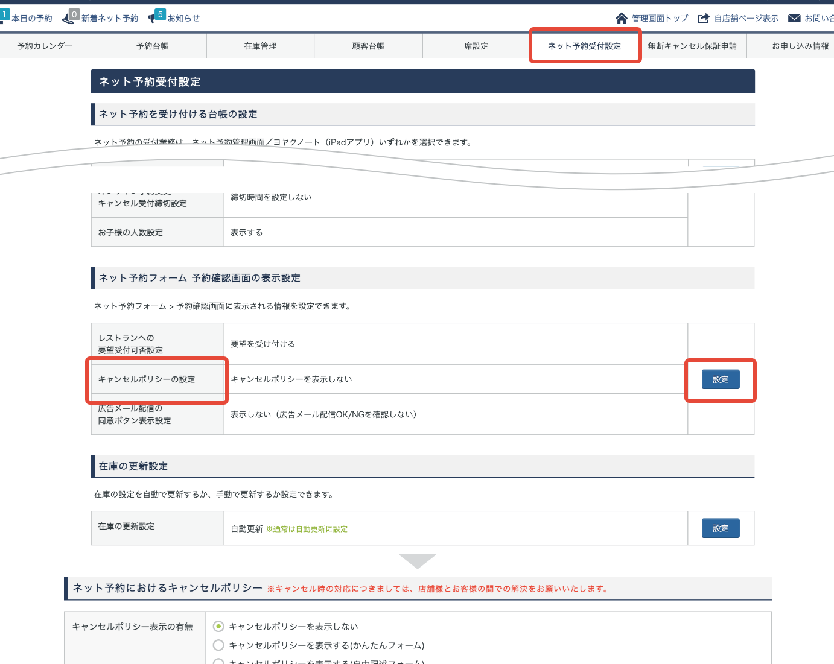
Task: Select キャンセルポリシーを表示する(かんたんフォーム) radio
Action: pos(218,645)
